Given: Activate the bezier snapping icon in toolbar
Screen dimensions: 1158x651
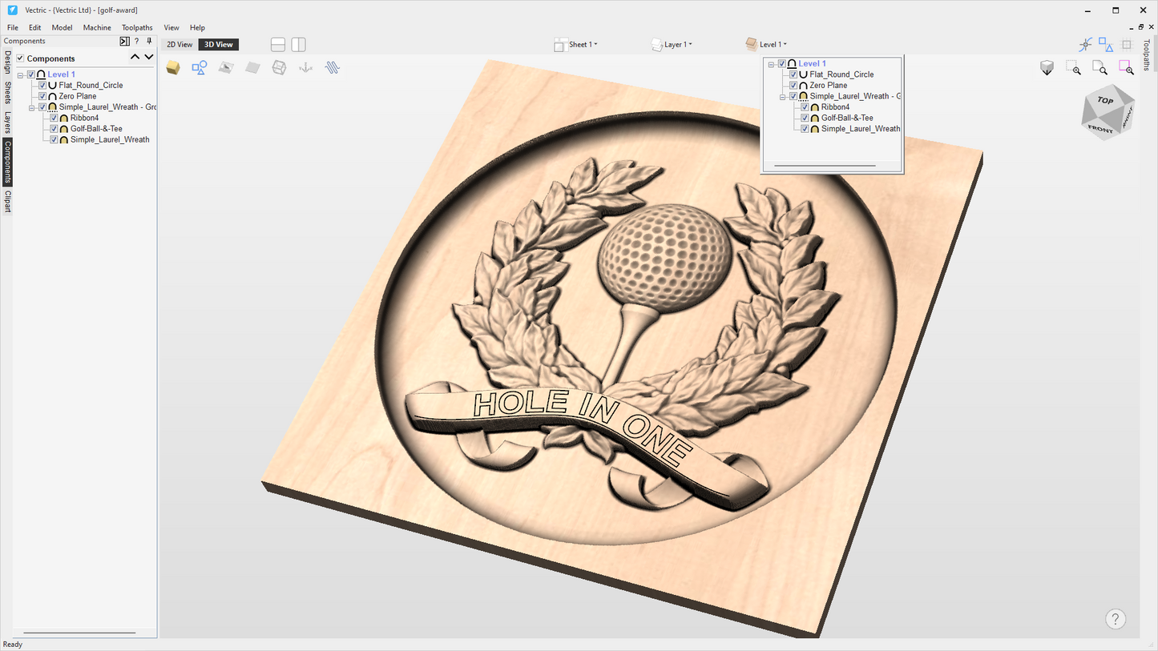Looking at the screenshot, I should pos(1086,43).
